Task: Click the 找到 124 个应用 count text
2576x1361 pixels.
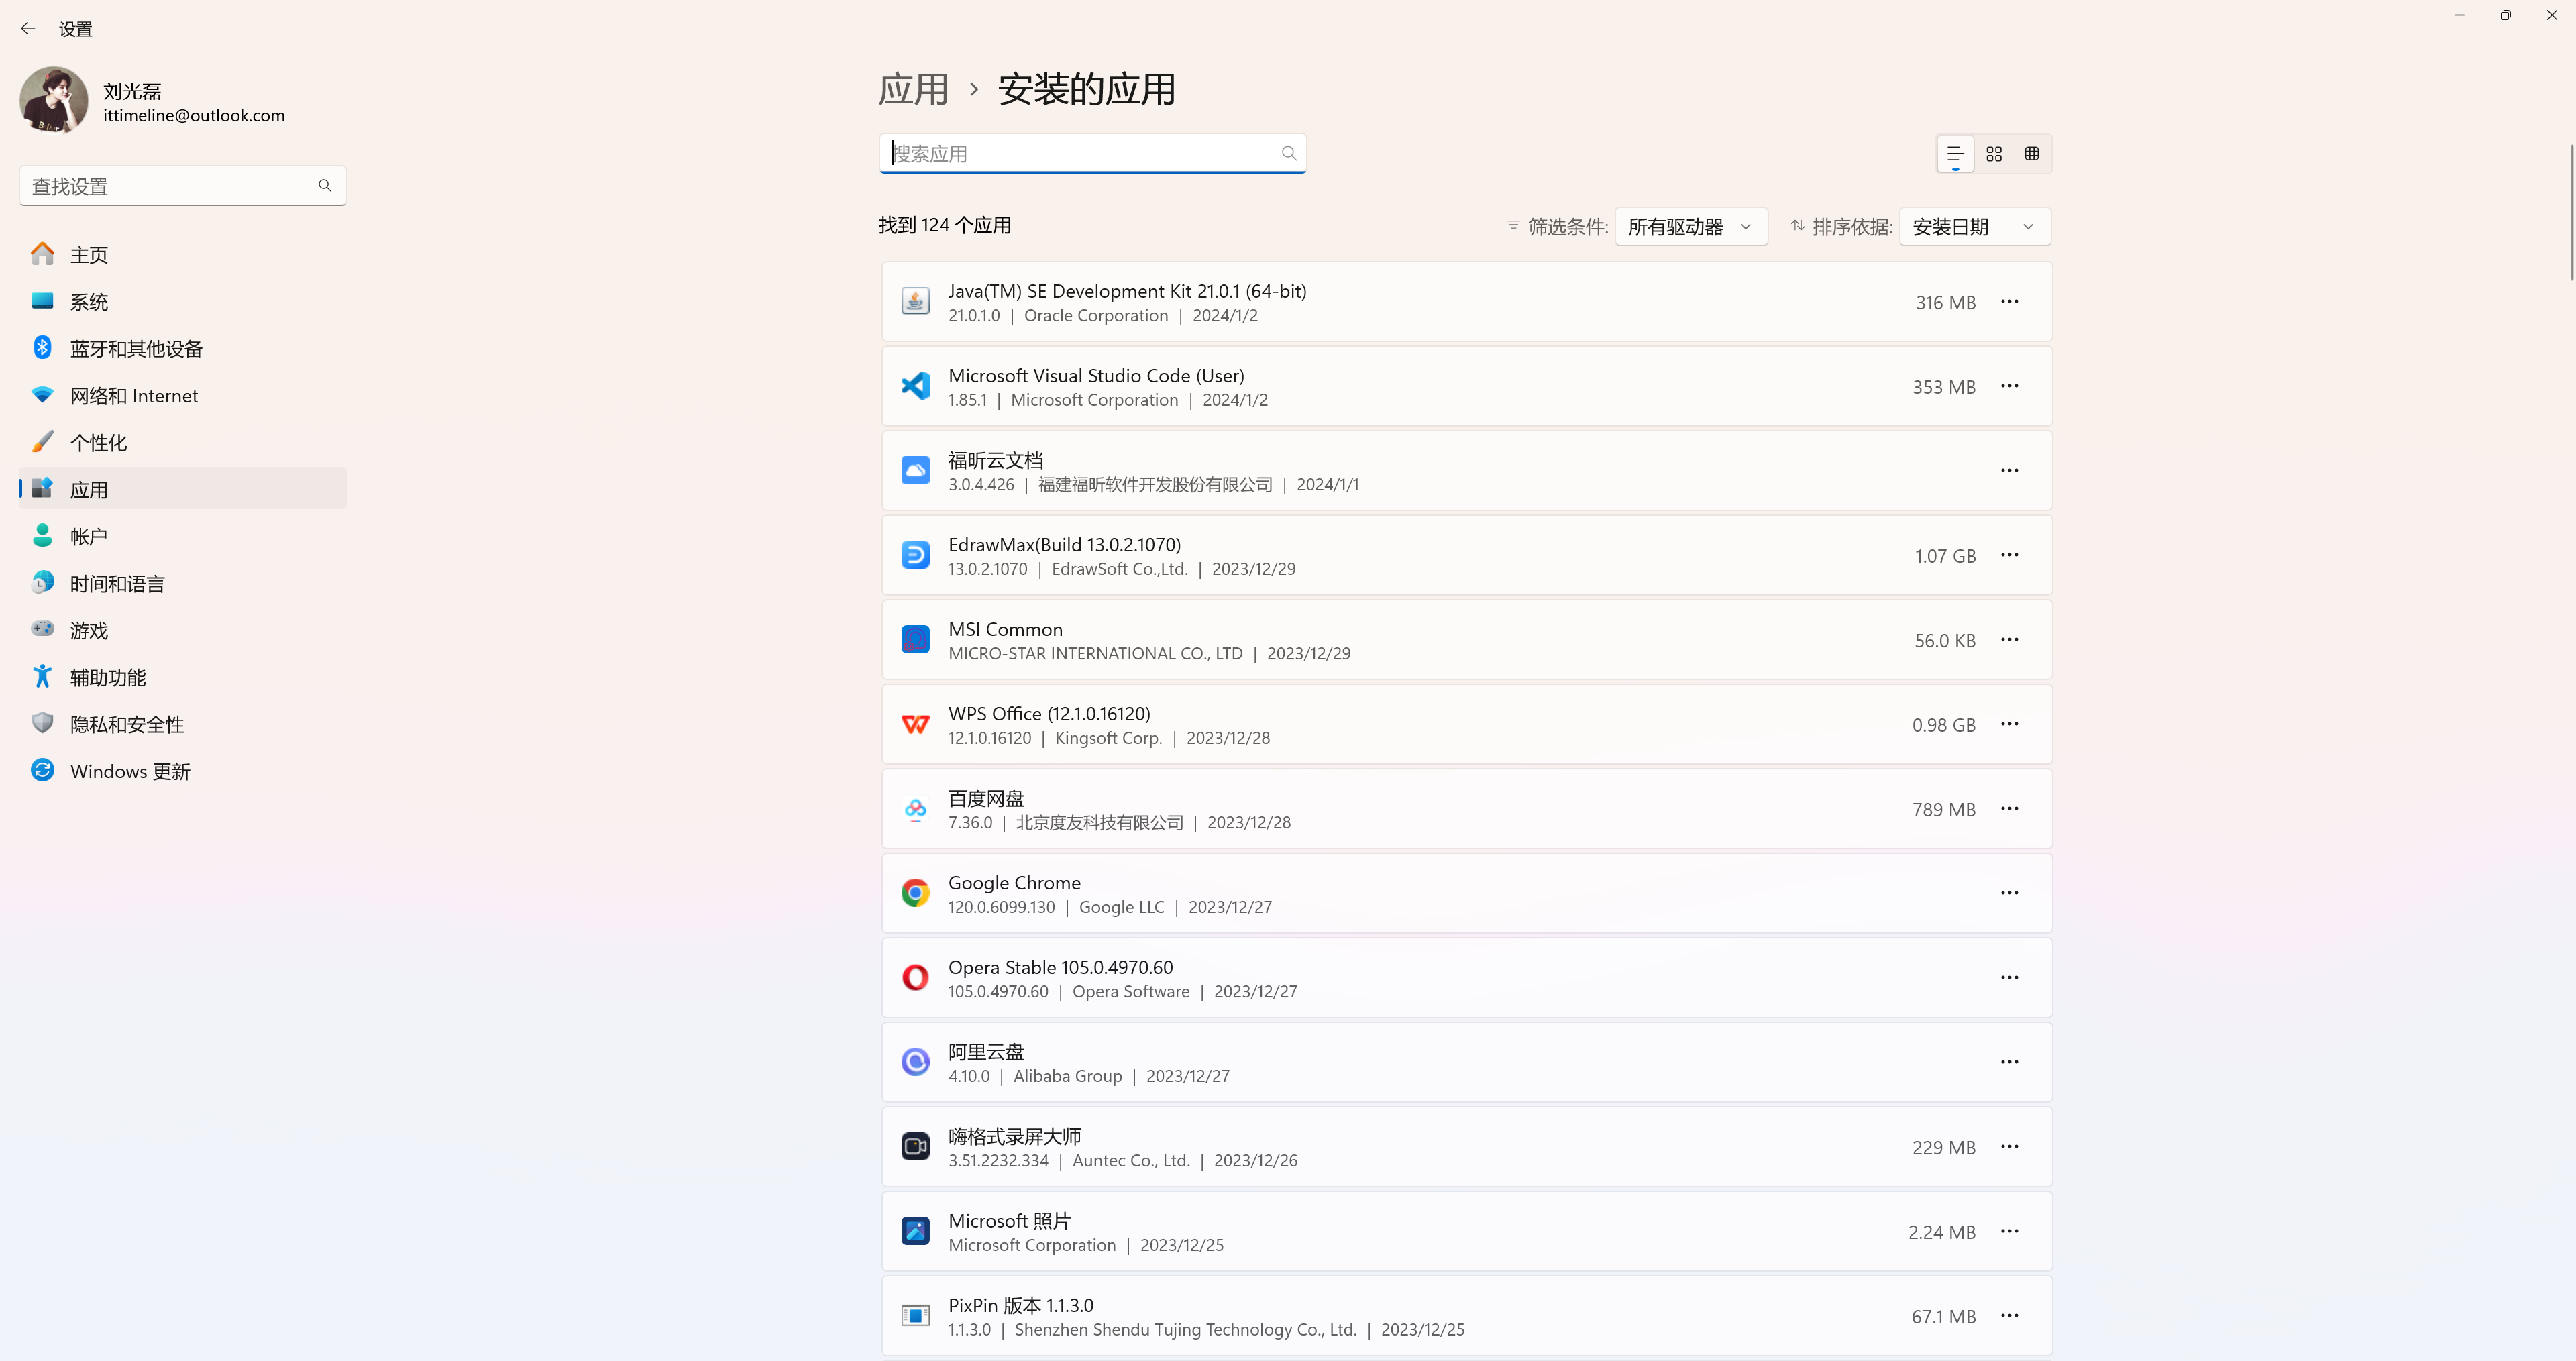Action: [x=944, y=225]
